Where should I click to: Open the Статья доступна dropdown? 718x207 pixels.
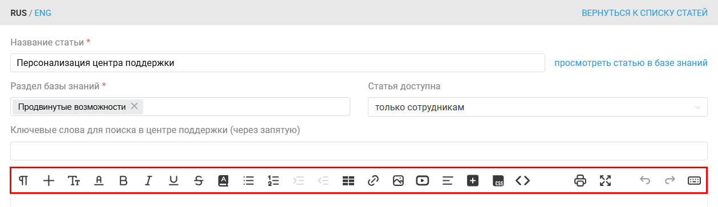[x=538, y=107]
